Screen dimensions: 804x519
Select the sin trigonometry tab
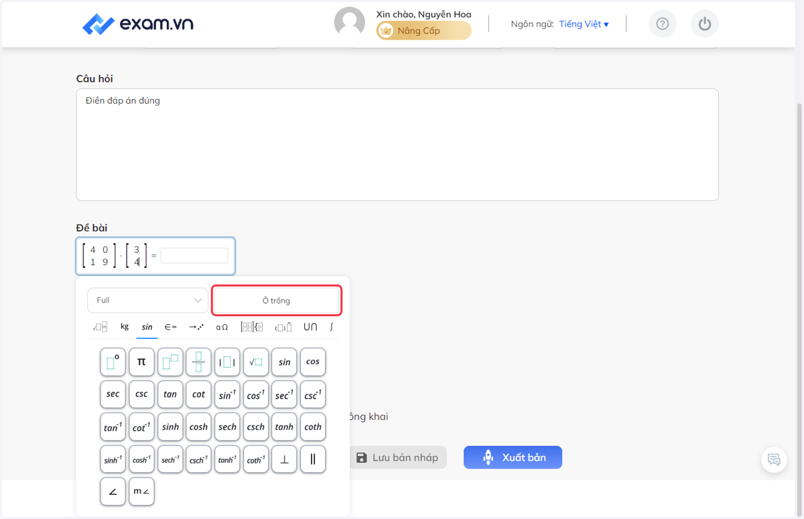[147, 327]
